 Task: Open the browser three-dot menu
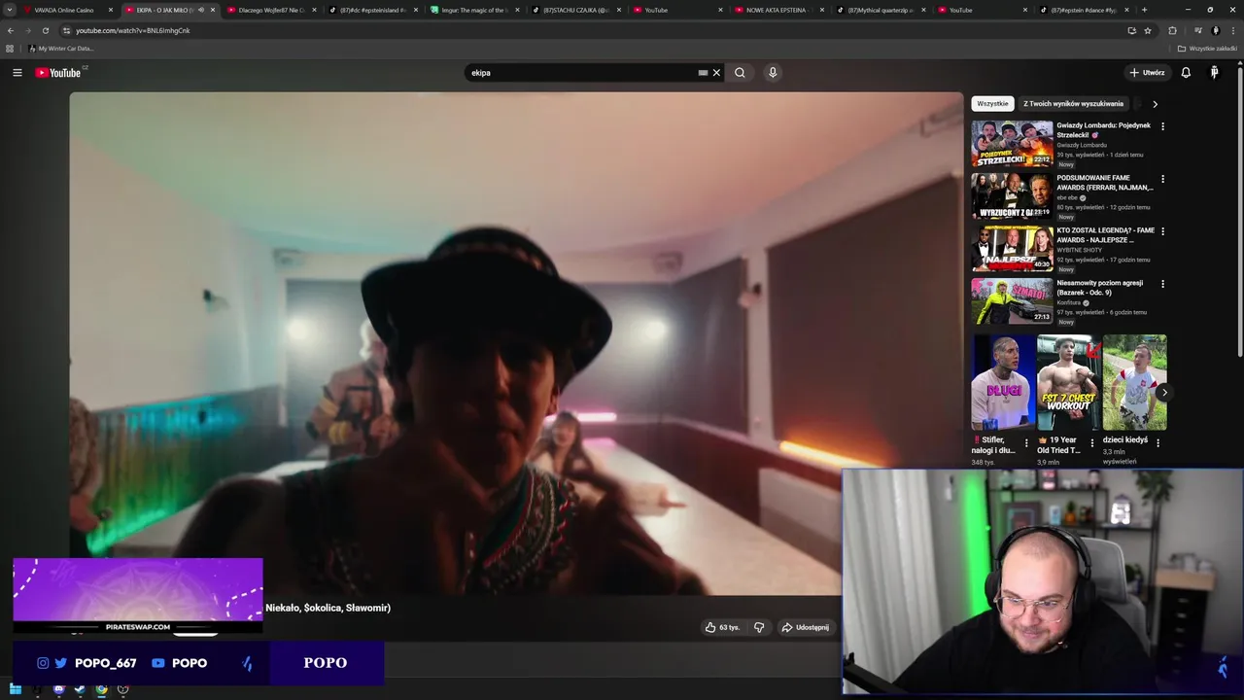pyautogui.click(x=1233, y=30)
